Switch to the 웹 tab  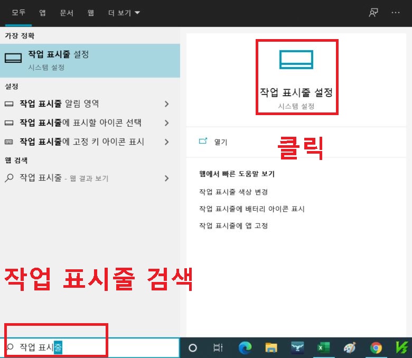click(x=91, y=13)
